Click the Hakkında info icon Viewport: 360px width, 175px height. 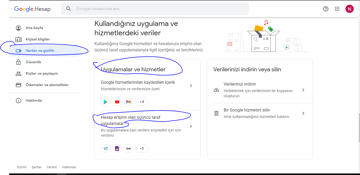(18, 101)
